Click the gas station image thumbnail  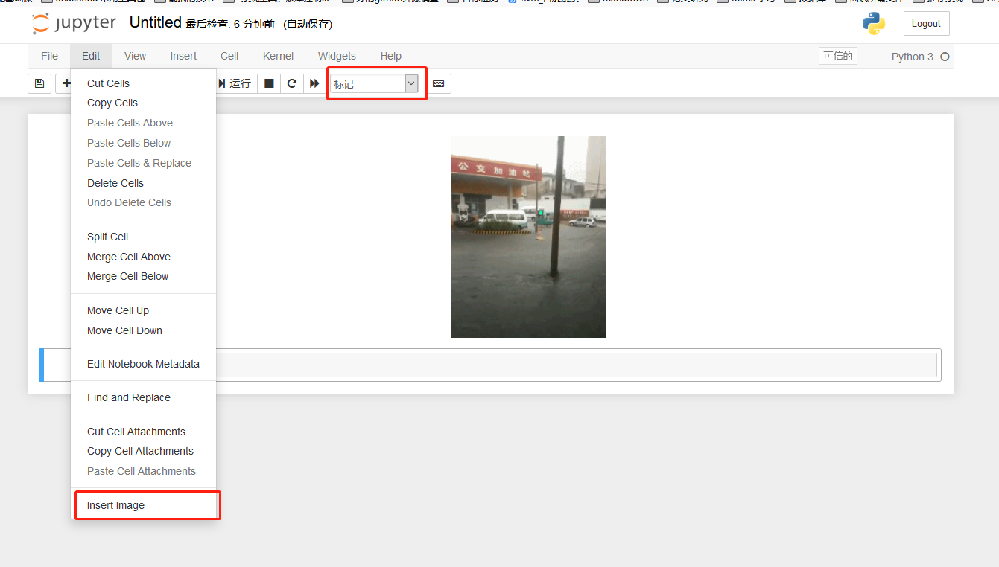pyautogui.click(x=528, y=237)
